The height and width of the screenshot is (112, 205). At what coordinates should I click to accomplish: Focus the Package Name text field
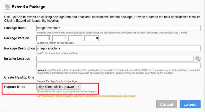pyautogui.click(x=118, y=28)
